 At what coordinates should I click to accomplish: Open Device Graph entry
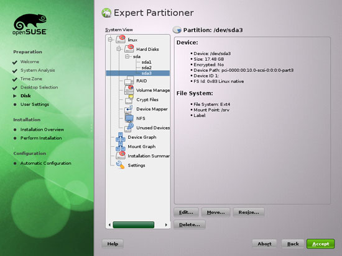[142, 137]
